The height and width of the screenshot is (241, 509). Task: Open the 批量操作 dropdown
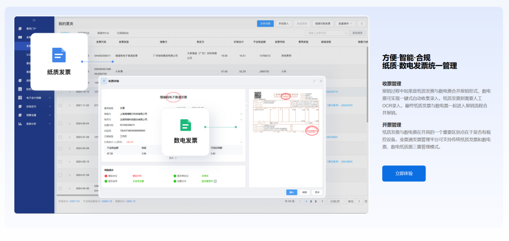click(x=345, y=23)
